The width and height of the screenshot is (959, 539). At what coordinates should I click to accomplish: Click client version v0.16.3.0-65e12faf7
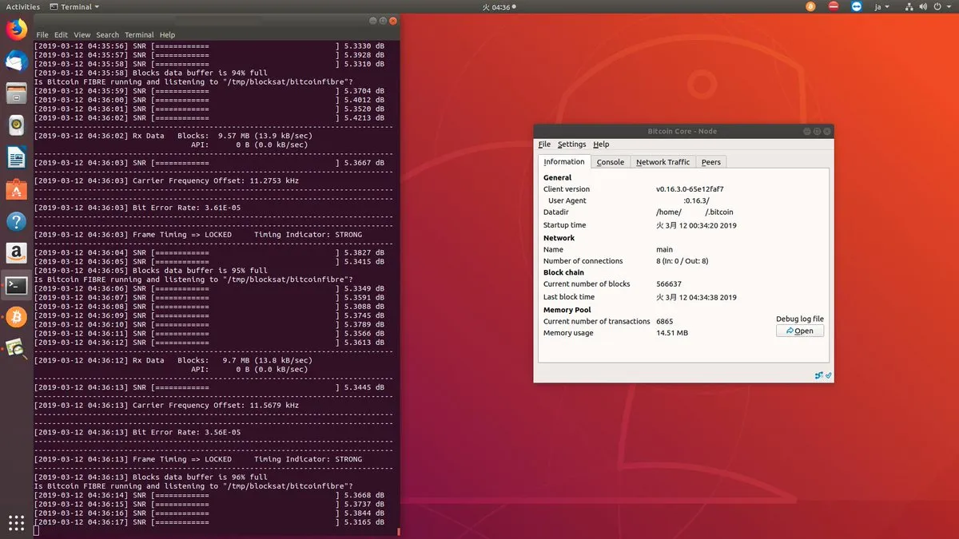(690, 189)
